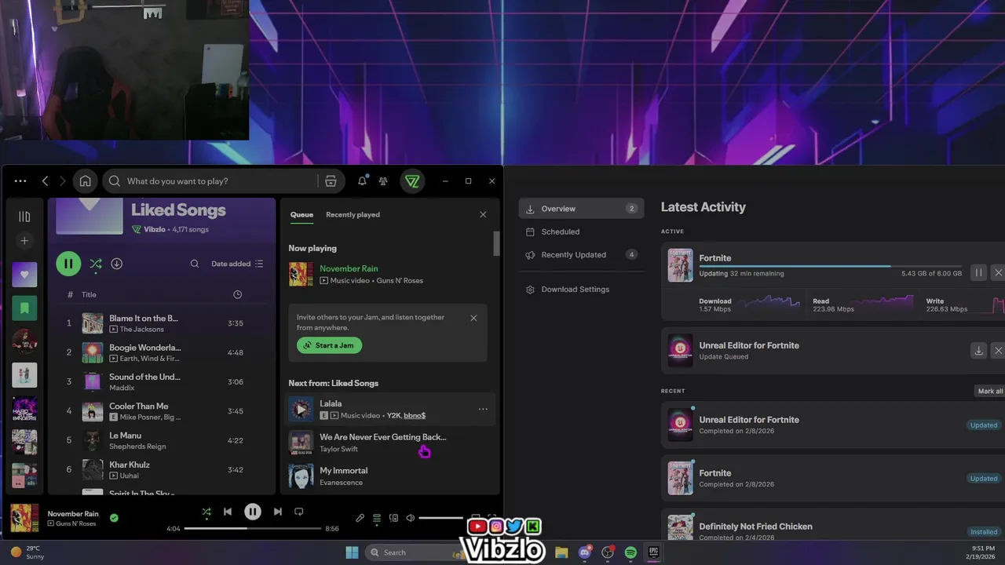Open Discord from the taskbar

584,552
